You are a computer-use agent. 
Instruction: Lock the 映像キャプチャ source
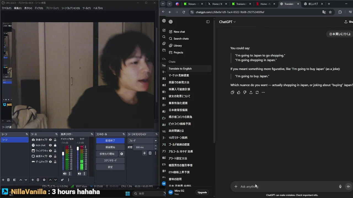pos(55,140)
